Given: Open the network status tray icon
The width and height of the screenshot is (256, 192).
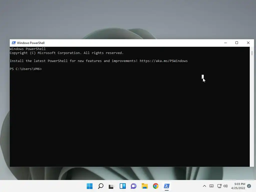Looking at the screenshot, I should point(219,186).
